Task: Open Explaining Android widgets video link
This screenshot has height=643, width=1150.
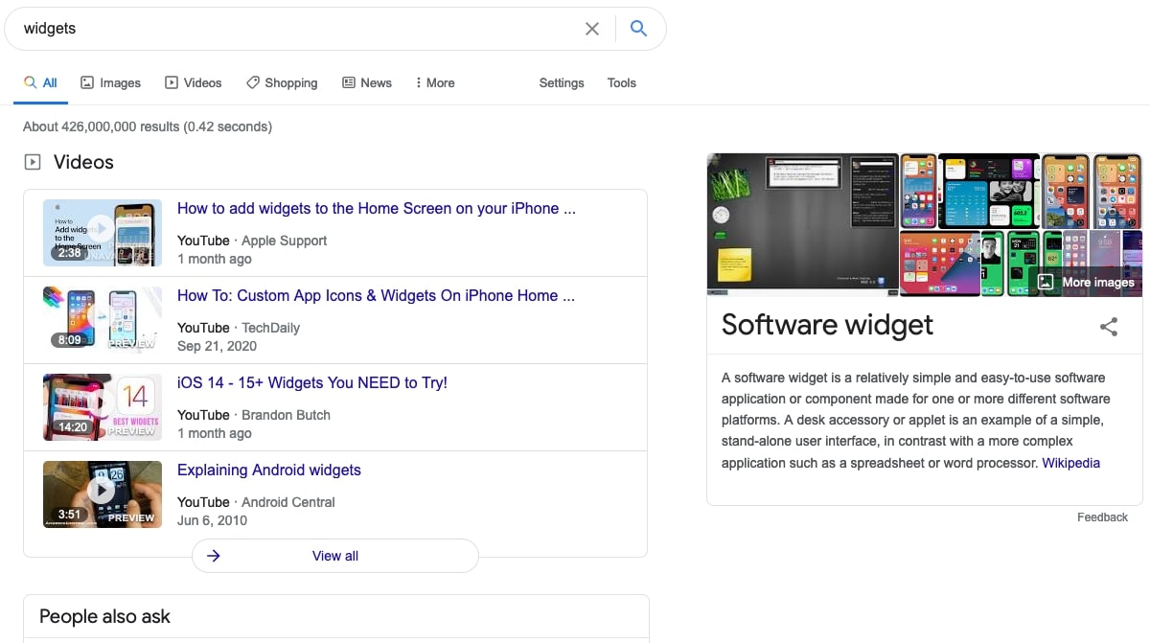Action: click(269, 470)
